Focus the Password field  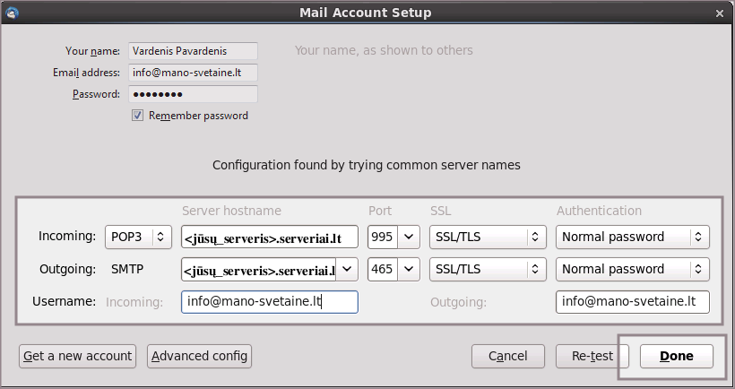[193, 94]
